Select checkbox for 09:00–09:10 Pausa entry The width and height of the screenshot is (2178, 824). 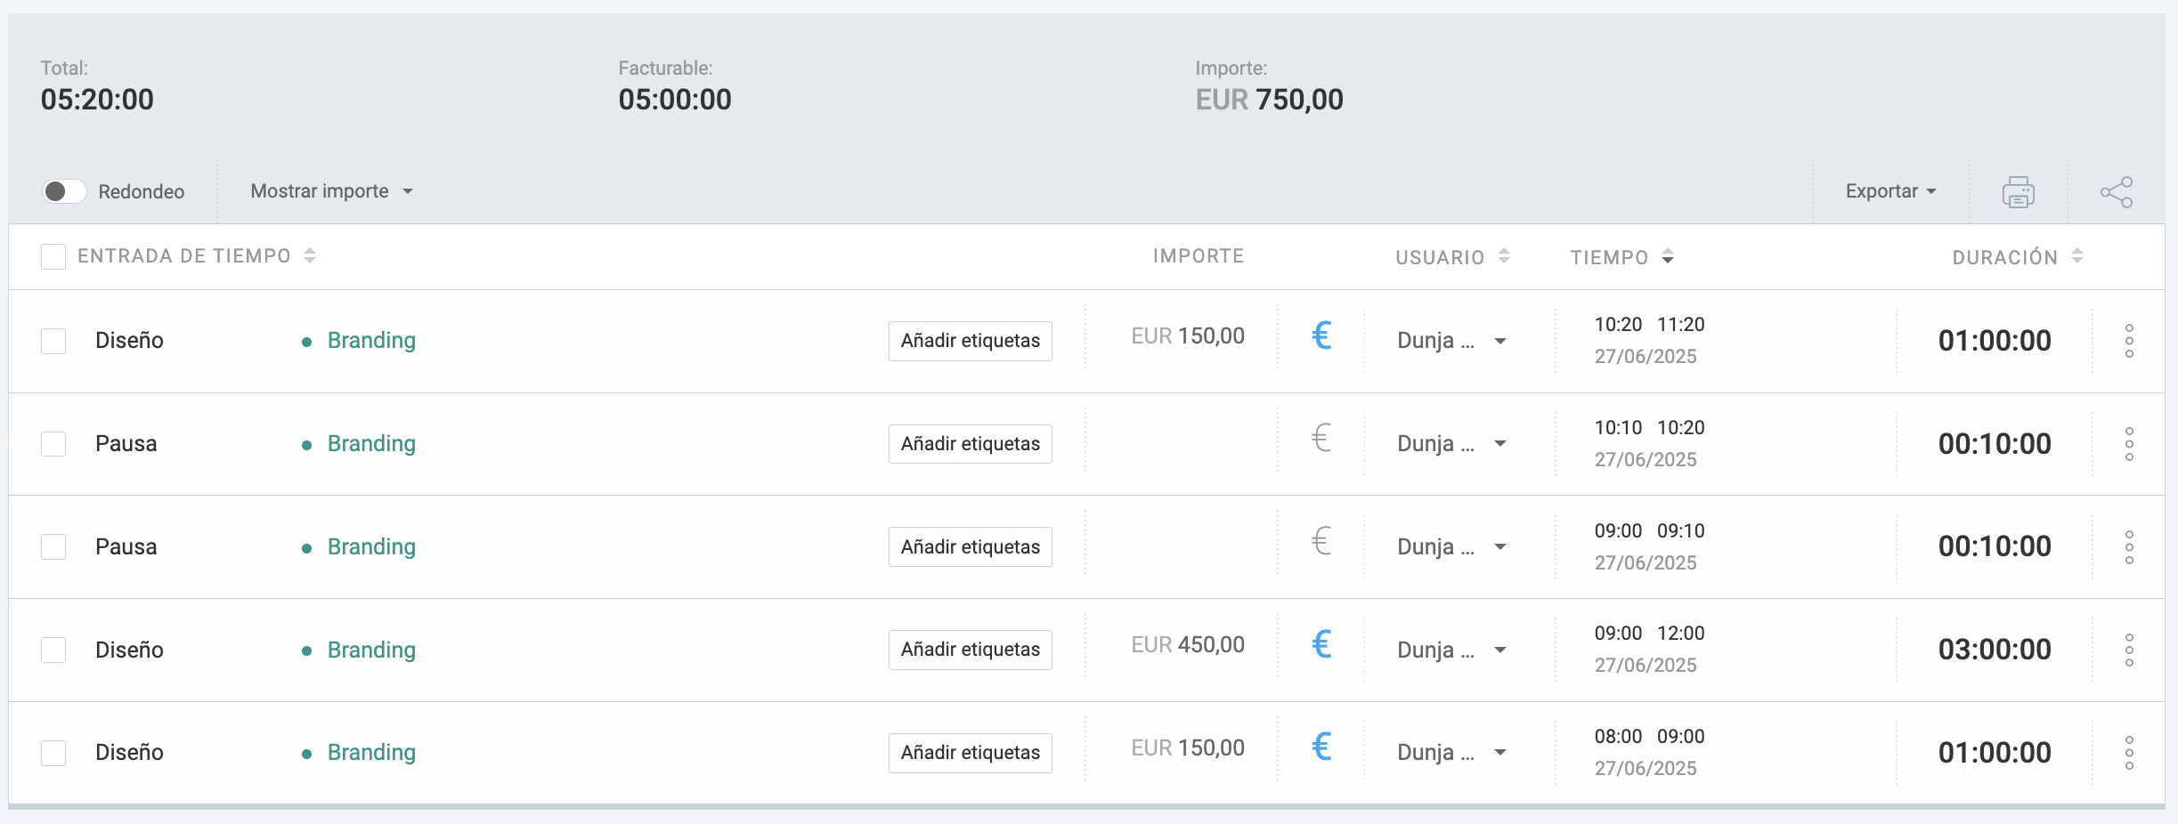pyautogui.click(x=53, y=546)
